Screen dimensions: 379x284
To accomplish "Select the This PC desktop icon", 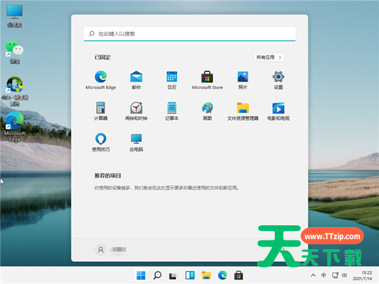I will coord(15,16).
